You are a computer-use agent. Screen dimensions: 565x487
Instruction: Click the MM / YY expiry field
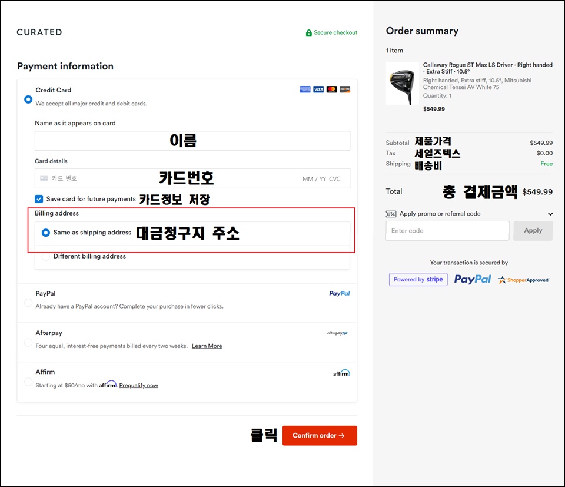[x=314, y=179]
